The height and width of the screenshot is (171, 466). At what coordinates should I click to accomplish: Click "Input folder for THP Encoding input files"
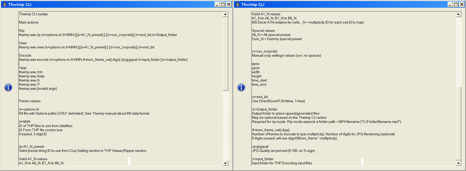coord(282,163)
